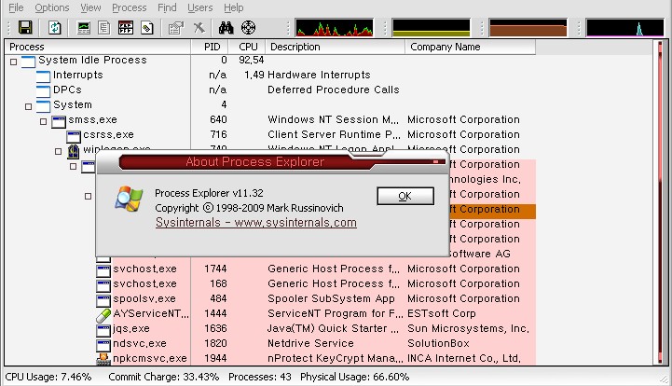Click the "Hardware Interrupts" description text
Viewport: 672px width, 386px height.
[319, 75]
